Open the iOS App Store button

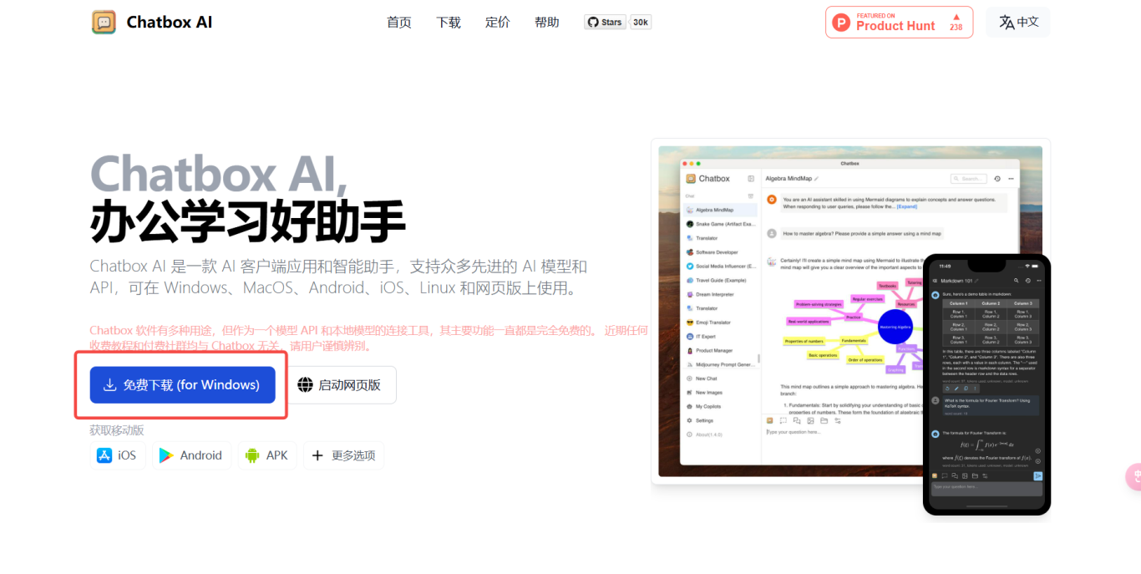[117, 455]
